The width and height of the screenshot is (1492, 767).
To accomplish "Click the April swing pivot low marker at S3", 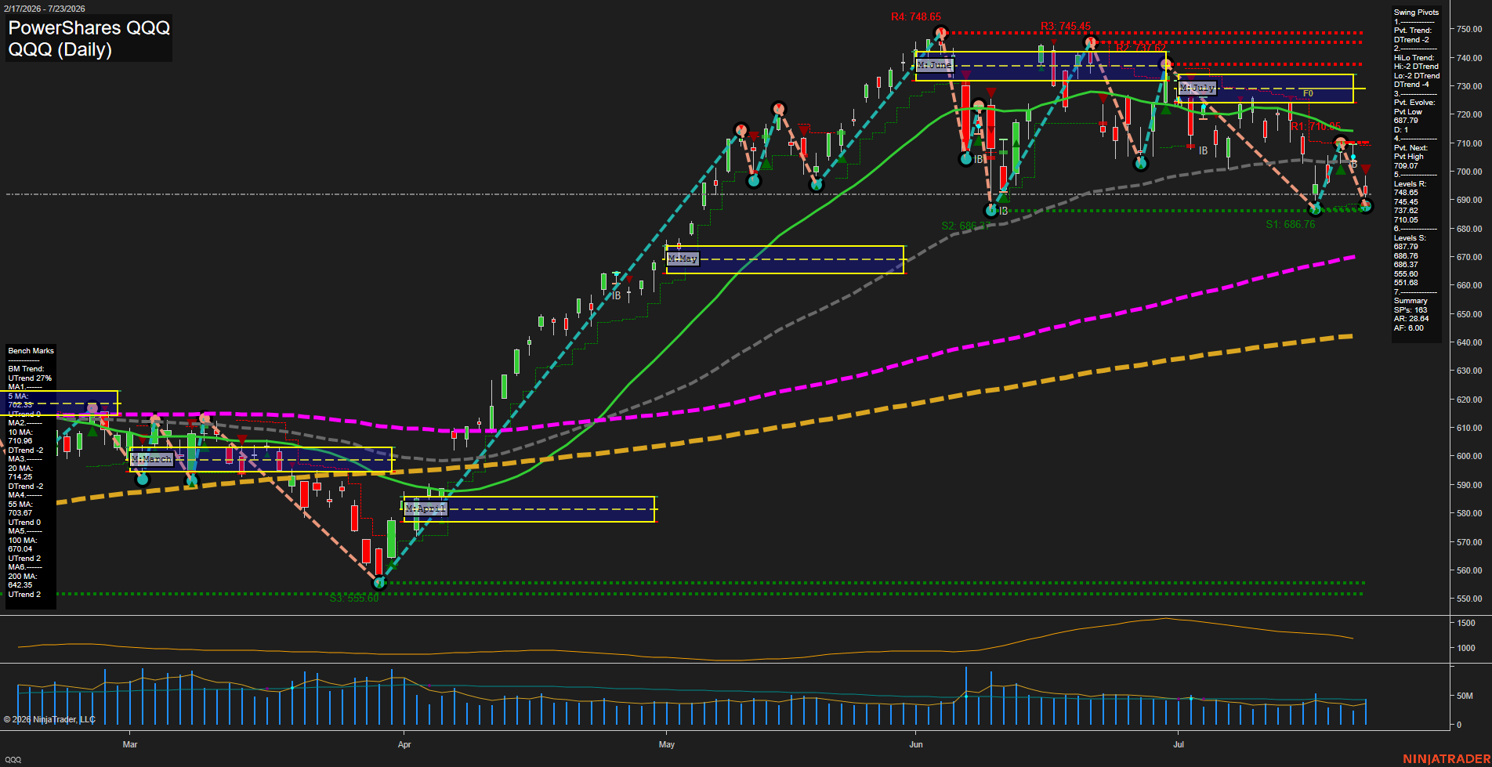I will (x=380, y=583).
